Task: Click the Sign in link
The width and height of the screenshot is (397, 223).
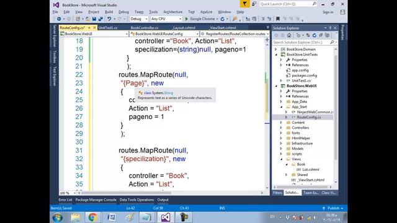Action: pyautogui.click(x=328, y=12)
